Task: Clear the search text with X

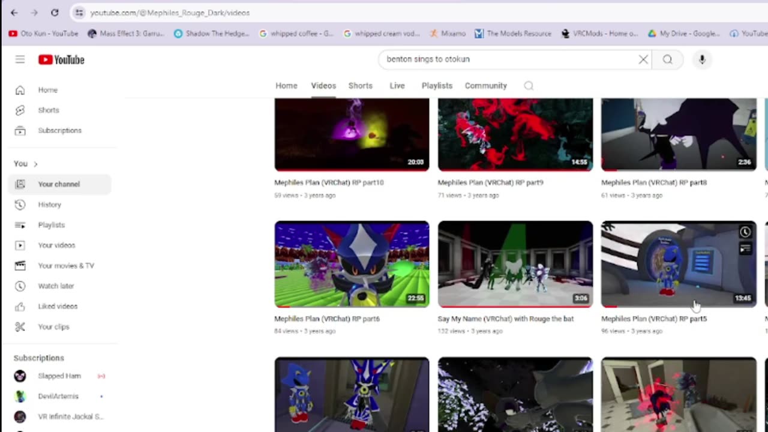Action: (x=643, y=59)
